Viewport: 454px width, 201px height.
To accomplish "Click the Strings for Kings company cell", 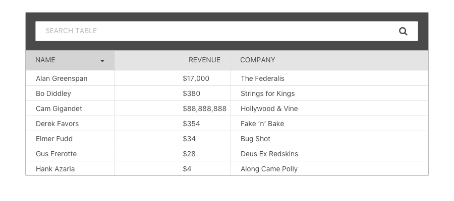I will [329, 93].
